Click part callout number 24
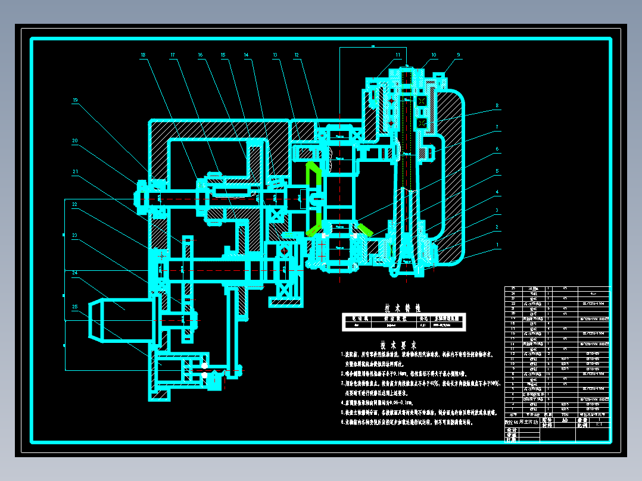This screenshot has height=481, width=642. tap(75, 273)
